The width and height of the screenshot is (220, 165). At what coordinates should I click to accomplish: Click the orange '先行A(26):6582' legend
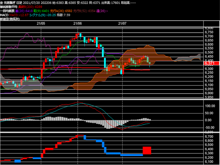coord(61,11)
